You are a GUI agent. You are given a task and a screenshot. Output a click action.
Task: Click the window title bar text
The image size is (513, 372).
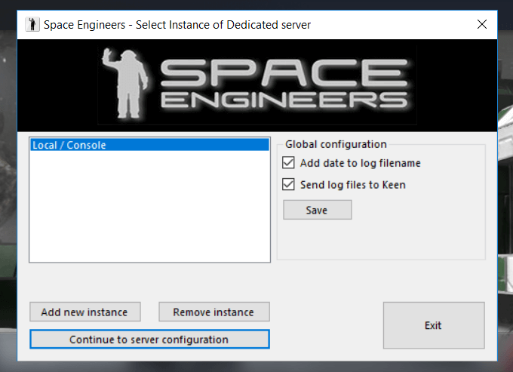click(x=177, y=25)
